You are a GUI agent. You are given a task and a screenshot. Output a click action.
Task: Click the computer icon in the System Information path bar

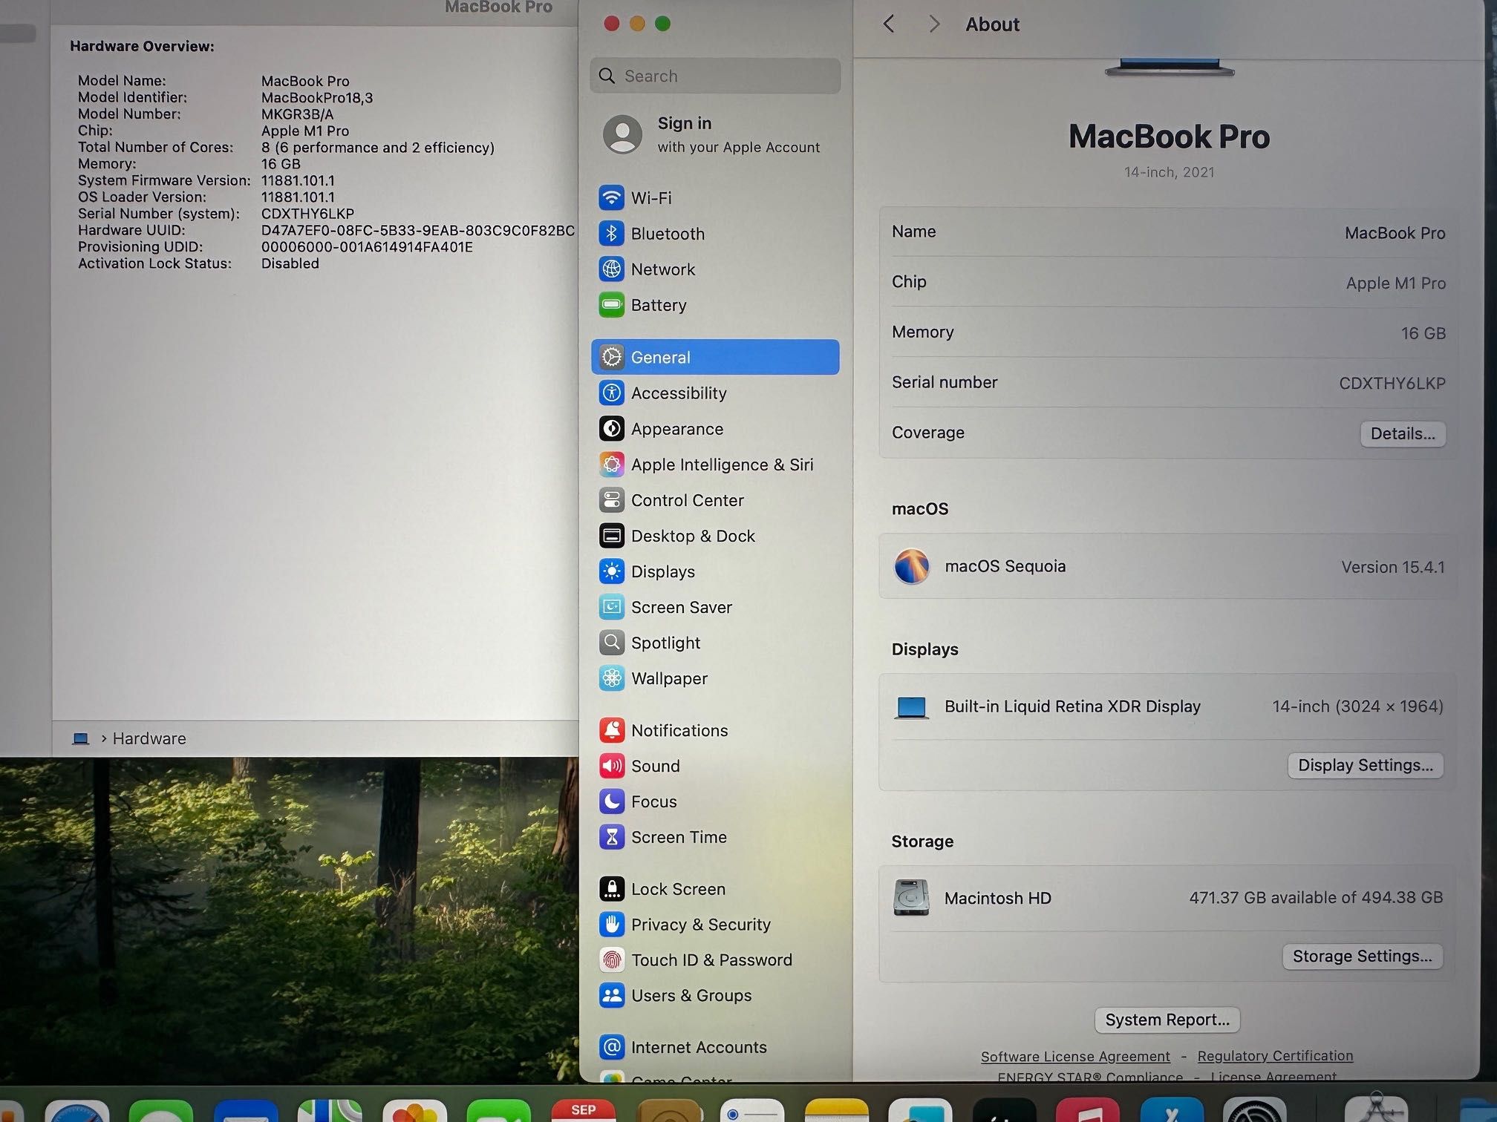[x=81, y=738]
